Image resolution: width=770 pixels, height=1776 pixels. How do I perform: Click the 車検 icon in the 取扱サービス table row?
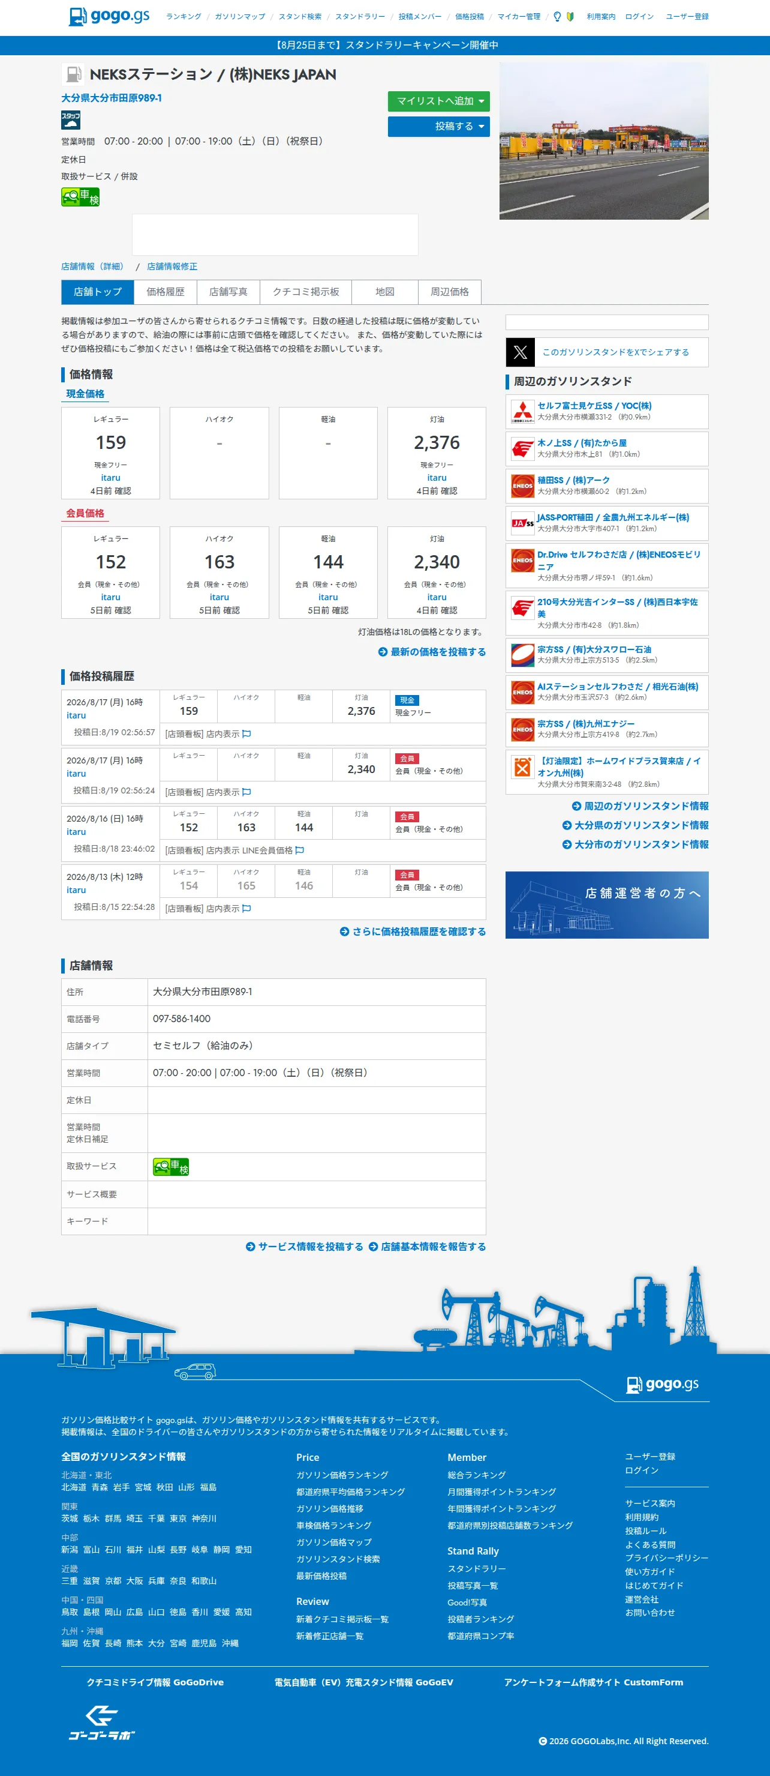coord(171,1167)
